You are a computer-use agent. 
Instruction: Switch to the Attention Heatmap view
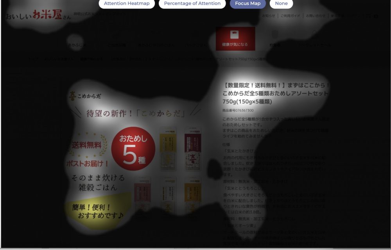[x=126, y=4]
